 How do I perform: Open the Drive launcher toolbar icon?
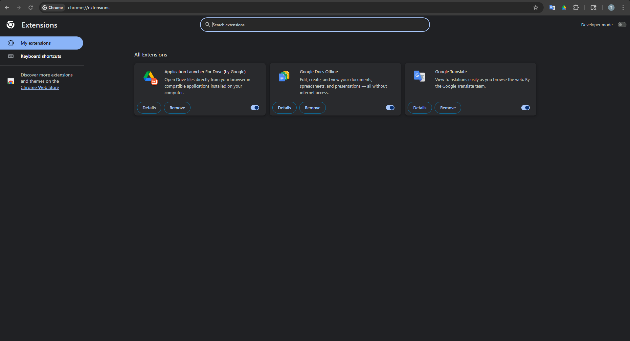(x=564, y=8)
